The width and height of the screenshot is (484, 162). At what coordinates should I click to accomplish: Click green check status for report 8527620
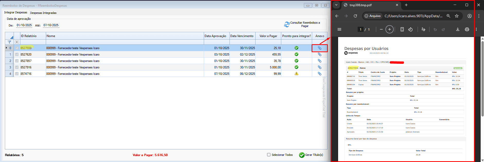tap(296, 54)
